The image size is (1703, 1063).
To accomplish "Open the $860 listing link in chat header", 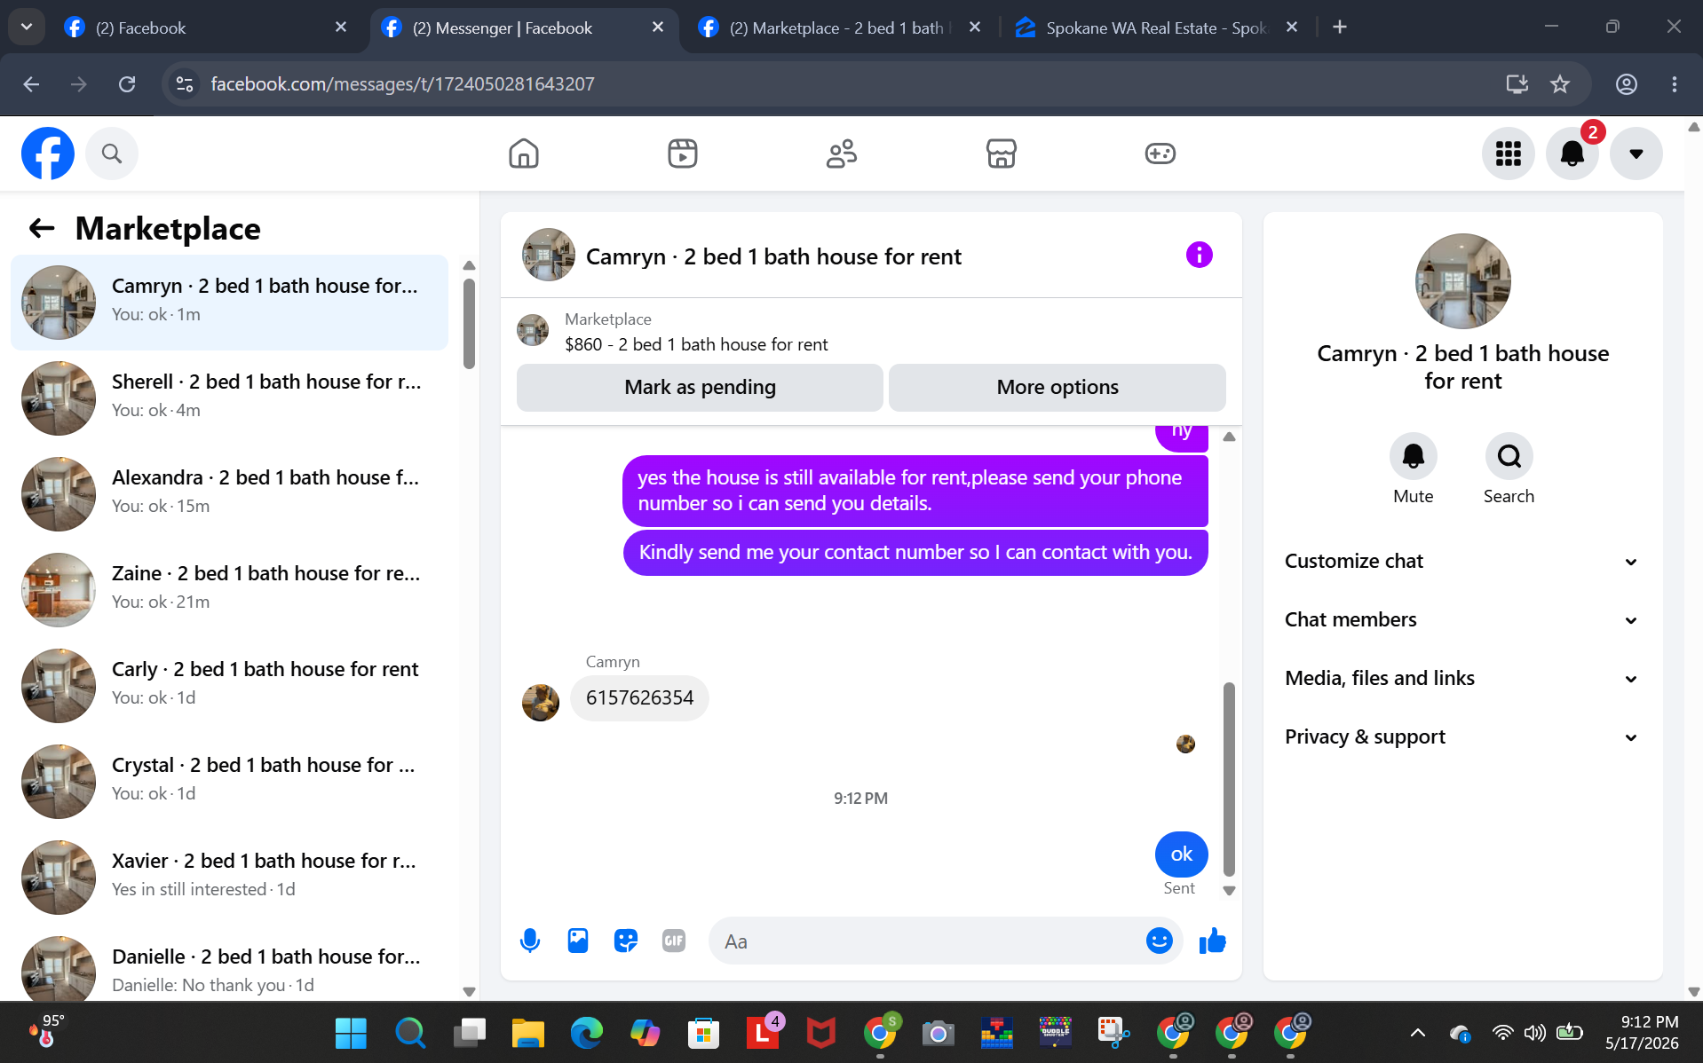I will pyautogui.click(x=696, y=344).
